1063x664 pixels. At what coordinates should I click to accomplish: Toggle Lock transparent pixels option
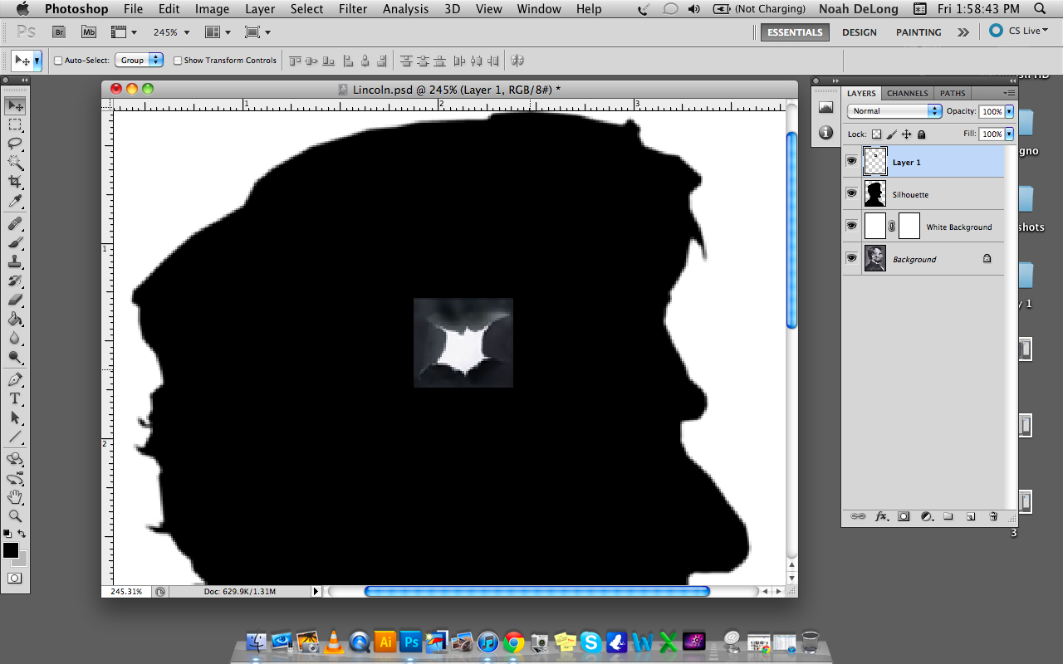pyautogui.click(x=876, y=134)
